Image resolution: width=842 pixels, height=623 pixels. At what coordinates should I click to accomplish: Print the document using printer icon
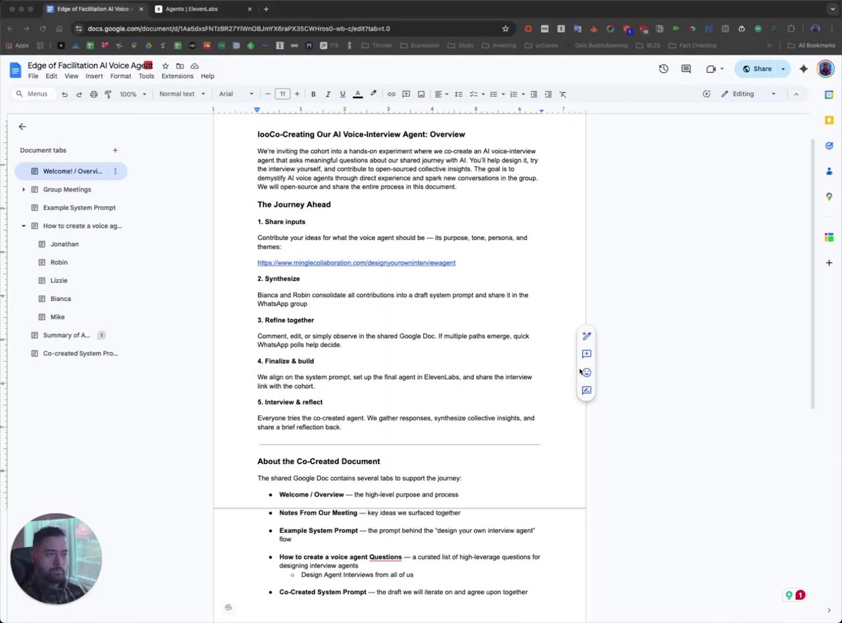(93, 94)
